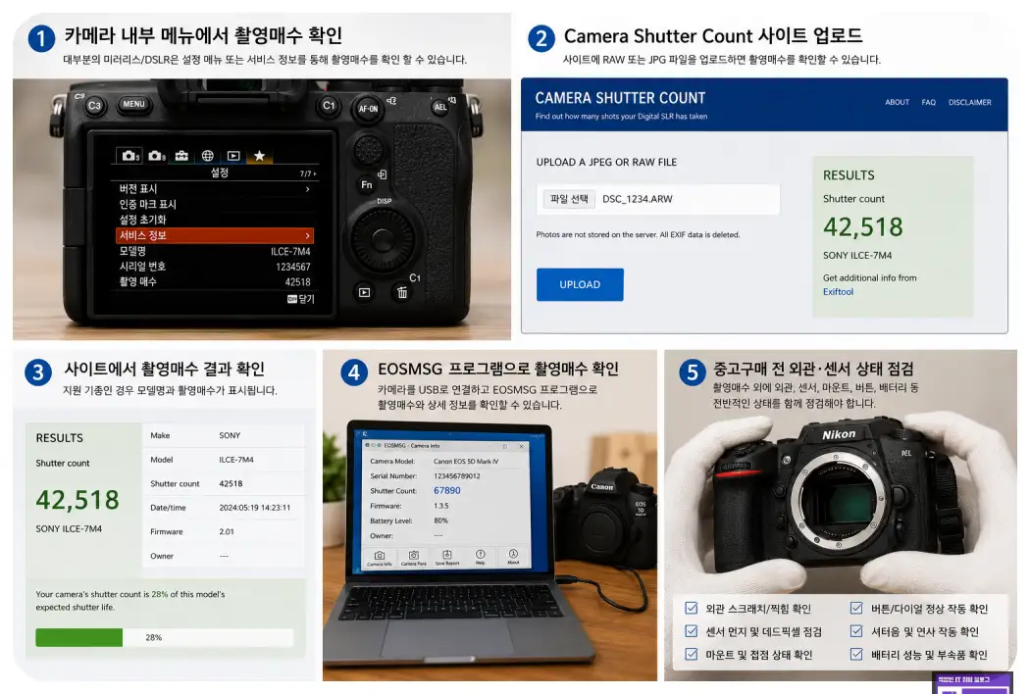Select Shutter count value 42518 in table
The height and width of the screenshot is (694, 1030).
click(x=231, y=483)
